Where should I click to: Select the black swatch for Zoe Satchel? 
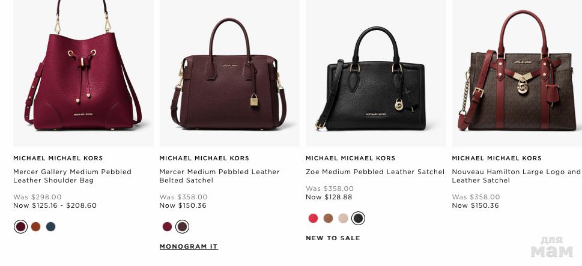pos(358,218)
